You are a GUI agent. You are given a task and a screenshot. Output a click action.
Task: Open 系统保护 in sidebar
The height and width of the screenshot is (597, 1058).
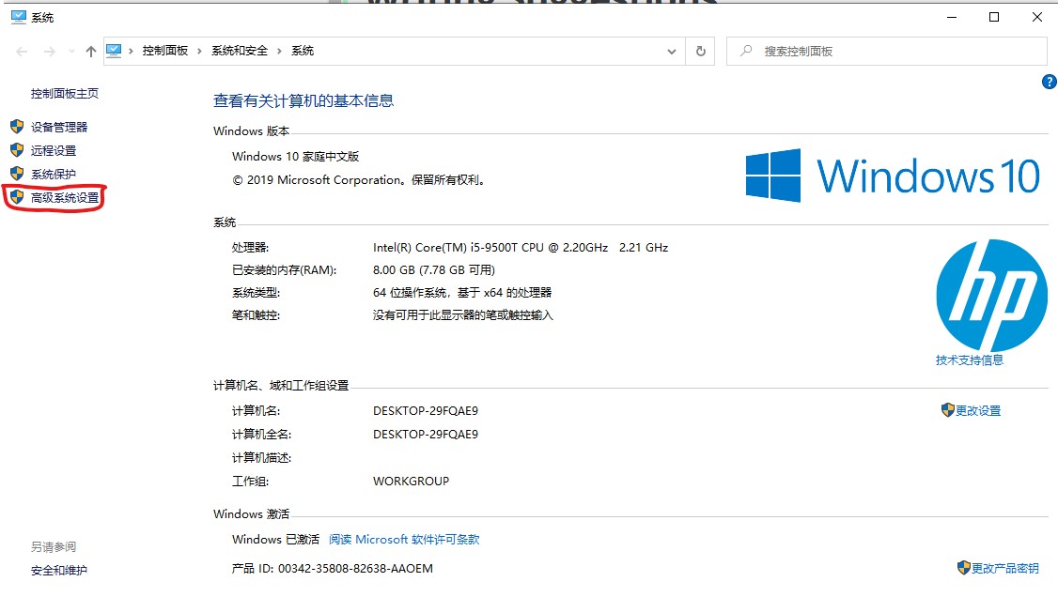(54, 174)
